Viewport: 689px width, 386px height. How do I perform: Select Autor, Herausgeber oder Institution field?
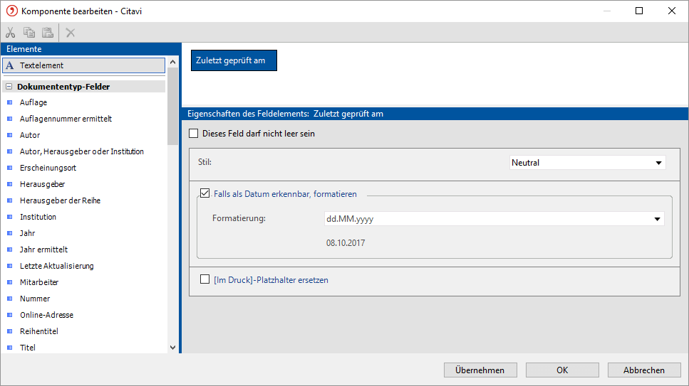coord(82,151)
